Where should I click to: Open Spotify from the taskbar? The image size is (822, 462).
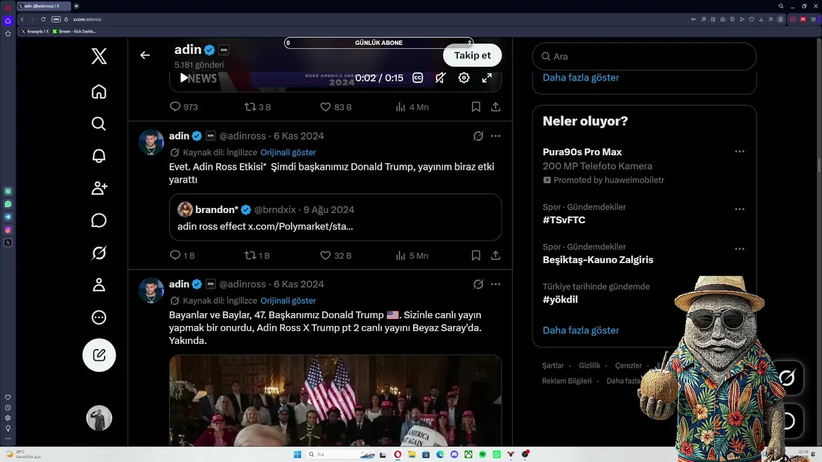pos(482,454)
